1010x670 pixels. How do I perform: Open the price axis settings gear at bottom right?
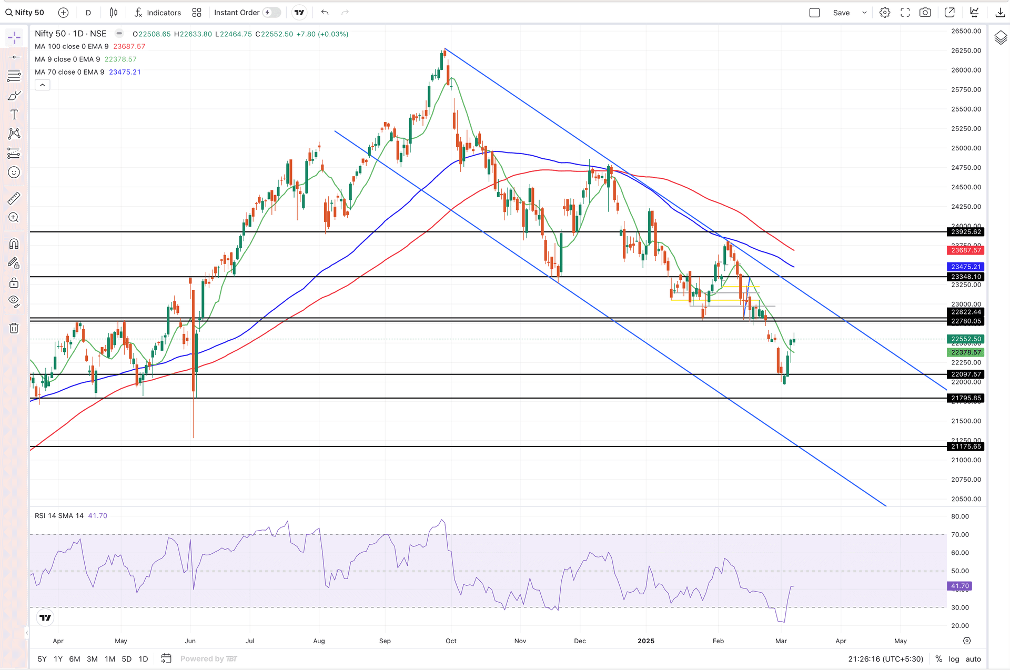coord(967,641)
